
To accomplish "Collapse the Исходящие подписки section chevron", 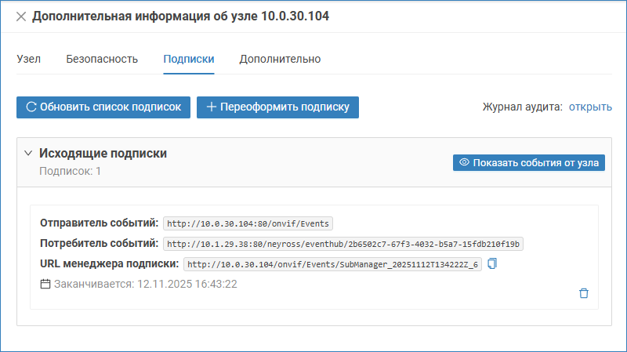I will (x=27, y=154).
